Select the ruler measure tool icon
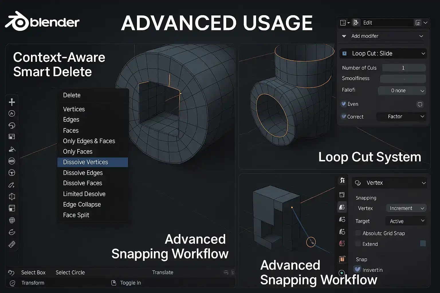The width and height of the screenshot is (440, 293). [12, 244]
